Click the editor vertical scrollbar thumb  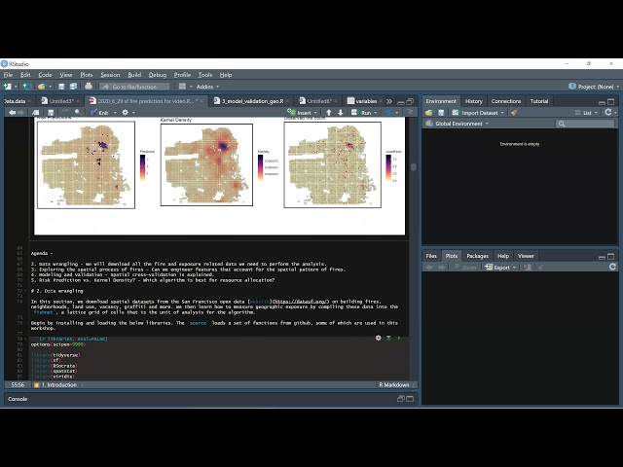[413, 167]
